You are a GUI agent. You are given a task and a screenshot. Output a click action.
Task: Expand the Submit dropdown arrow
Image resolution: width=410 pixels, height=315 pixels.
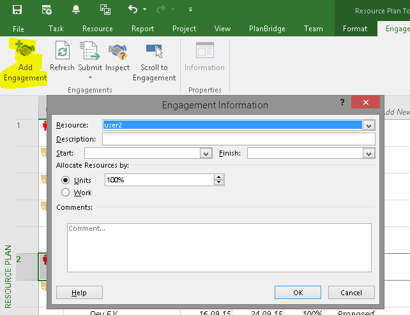click(x=90, y=78)
